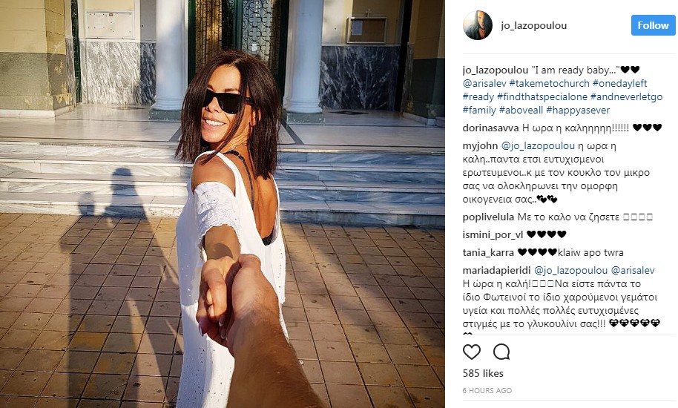View commenter dorinasavva's profile

click(x=490, y=128)
